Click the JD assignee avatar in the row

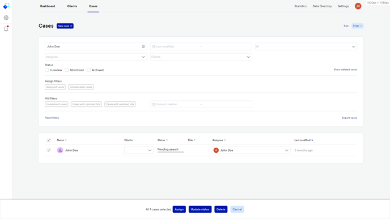click(216, 150)
